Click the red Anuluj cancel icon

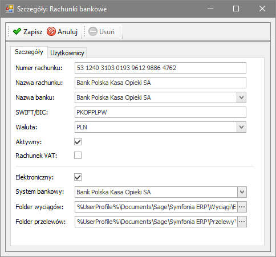coord(51,31)
